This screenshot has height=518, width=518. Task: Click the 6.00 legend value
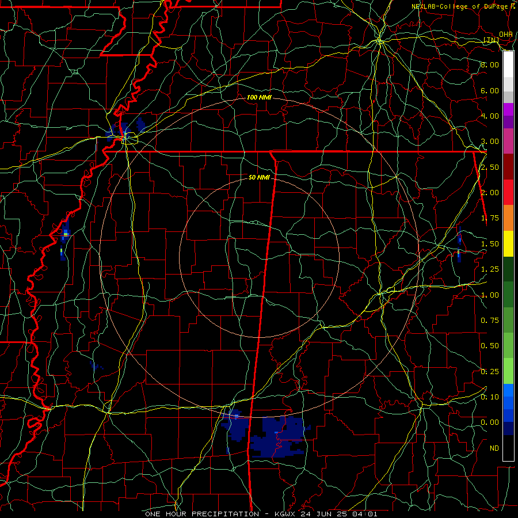click(490, 90)
